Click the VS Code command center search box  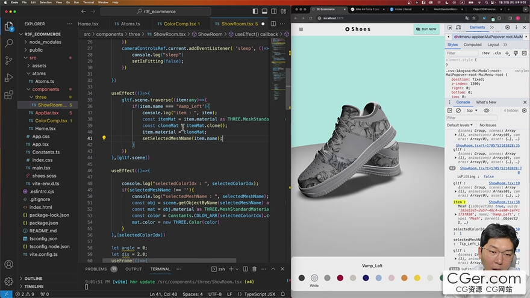(156, 11)
